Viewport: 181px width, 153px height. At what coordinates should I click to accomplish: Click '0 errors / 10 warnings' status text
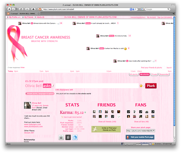163,144
